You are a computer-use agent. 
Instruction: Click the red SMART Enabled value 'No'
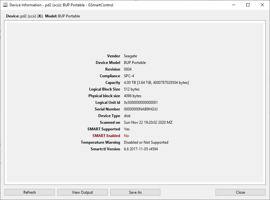(x=126, y=136)
